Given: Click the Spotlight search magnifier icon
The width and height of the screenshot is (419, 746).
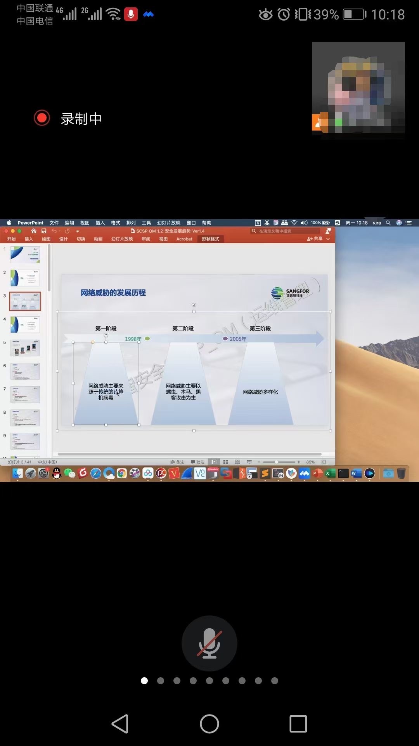Looking at the screenshot, I should pyautogui.click(x=388, y=223).
